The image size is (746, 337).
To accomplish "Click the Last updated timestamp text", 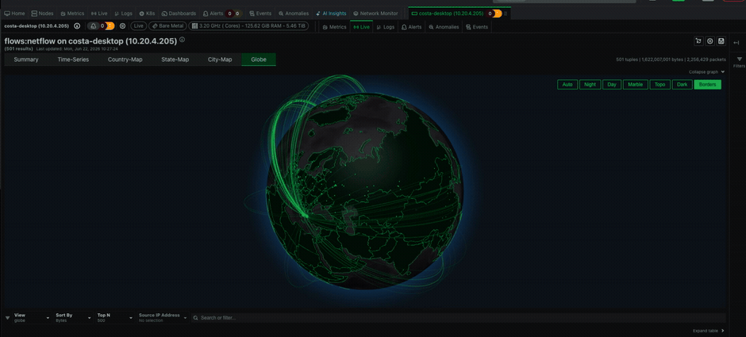I will coord(77,48).
